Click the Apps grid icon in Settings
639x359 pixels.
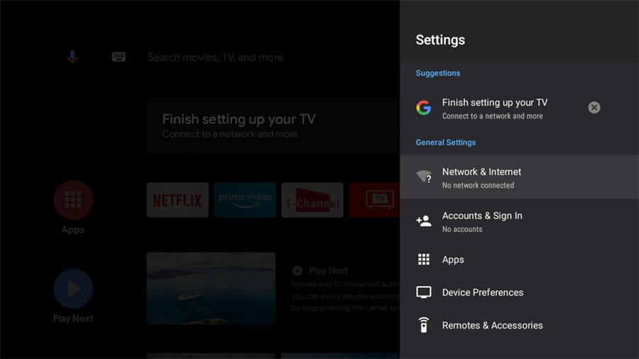pos(424,260)
